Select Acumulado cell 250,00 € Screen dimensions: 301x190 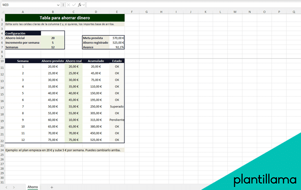[96, 106]
